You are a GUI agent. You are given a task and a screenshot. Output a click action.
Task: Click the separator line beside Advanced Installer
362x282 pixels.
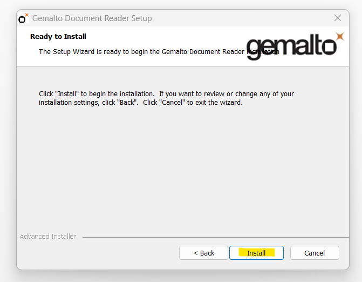tap(216, 237)
